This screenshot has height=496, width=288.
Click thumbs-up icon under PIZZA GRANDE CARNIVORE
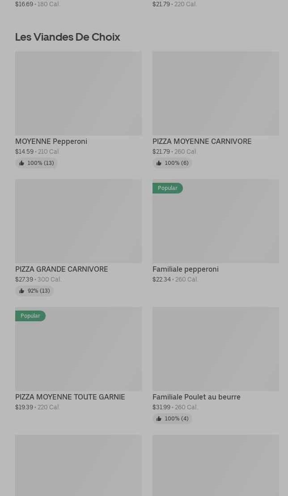[x=21, y=291]
